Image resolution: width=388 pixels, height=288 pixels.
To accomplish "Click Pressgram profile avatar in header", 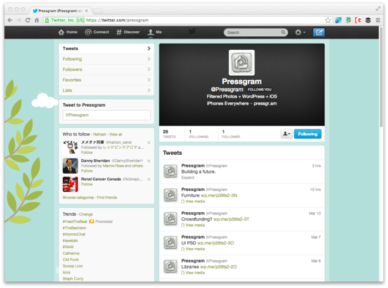I will (x=242, y=62).
